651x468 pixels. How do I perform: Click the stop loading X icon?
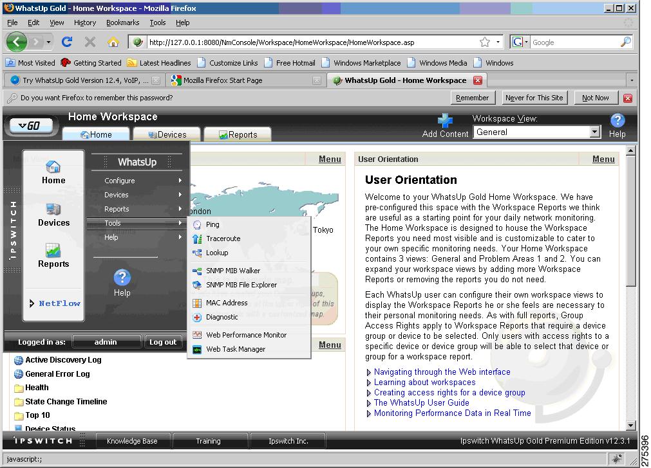tap(90, 42)
